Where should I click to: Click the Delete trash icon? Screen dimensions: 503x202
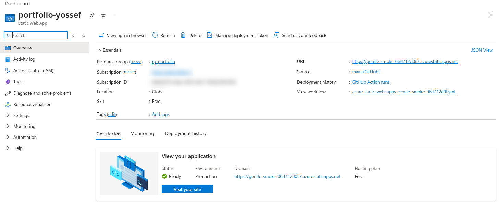183,35
